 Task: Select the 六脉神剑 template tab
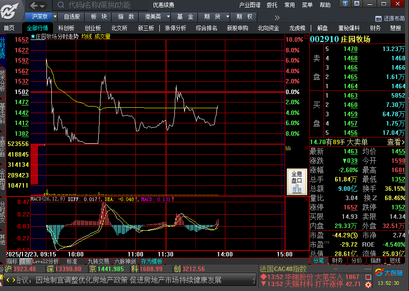tap(125, 261)
